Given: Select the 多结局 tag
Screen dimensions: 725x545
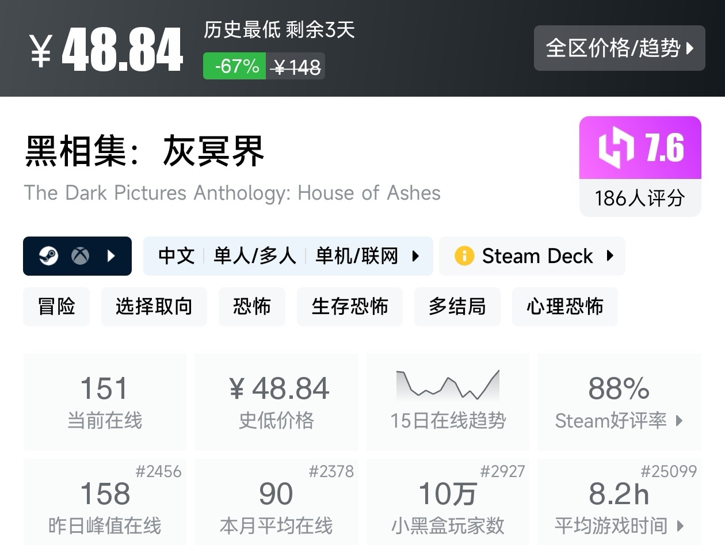Looking at the screenshot, I should [x=457, y=307].
